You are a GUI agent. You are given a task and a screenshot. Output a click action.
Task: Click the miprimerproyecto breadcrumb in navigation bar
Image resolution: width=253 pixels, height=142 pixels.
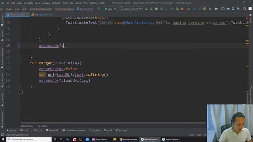[x=64, y=9]
